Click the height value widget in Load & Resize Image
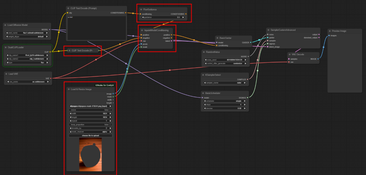 point(91,117)
